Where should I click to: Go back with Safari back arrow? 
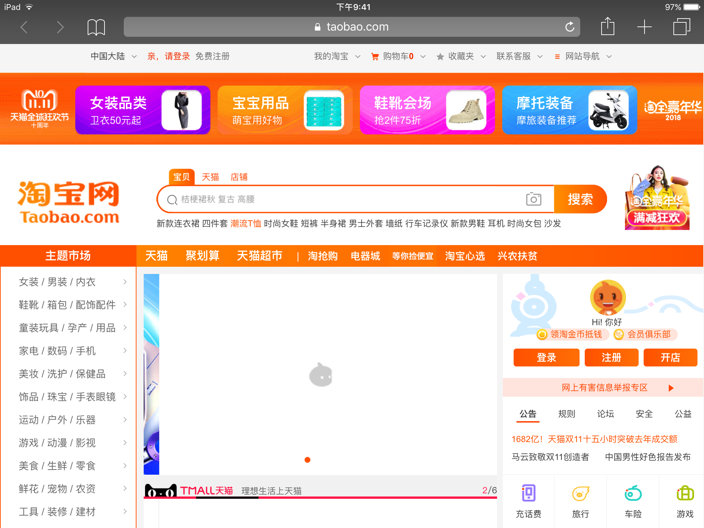24,27
